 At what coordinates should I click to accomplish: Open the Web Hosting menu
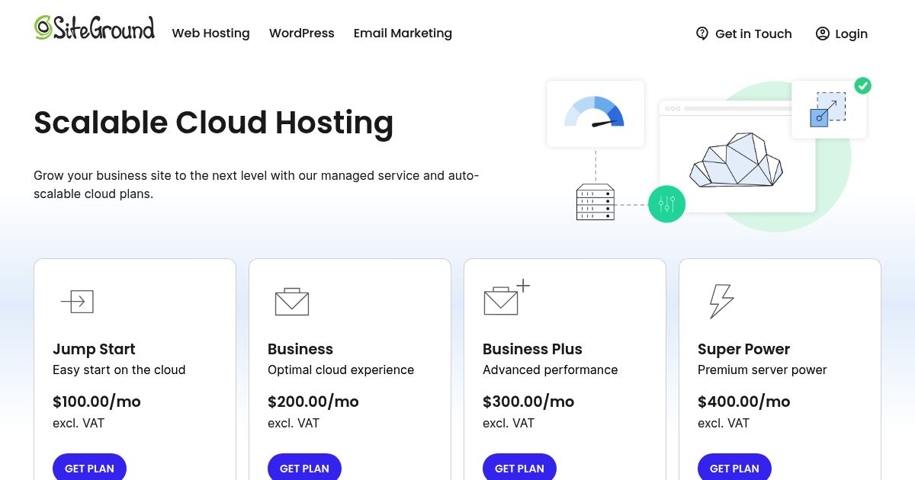[210, 34]
